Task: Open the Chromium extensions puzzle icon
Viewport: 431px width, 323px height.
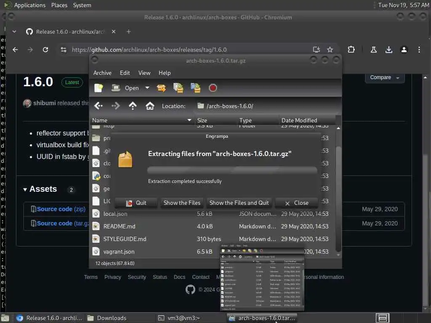Action: [351, 50]
